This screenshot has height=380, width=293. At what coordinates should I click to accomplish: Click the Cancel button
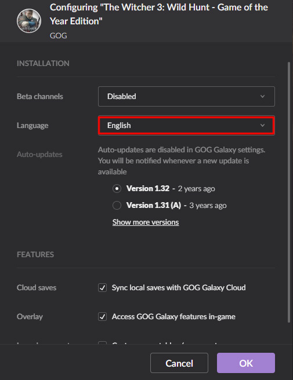[179, 363]
